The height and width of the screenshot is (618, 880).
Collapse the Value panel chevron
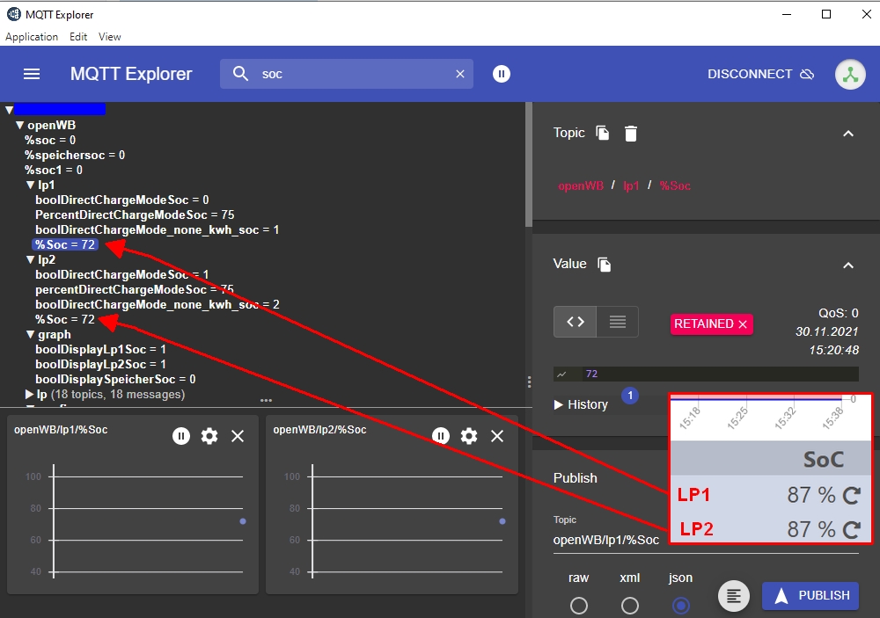point(848,265)
